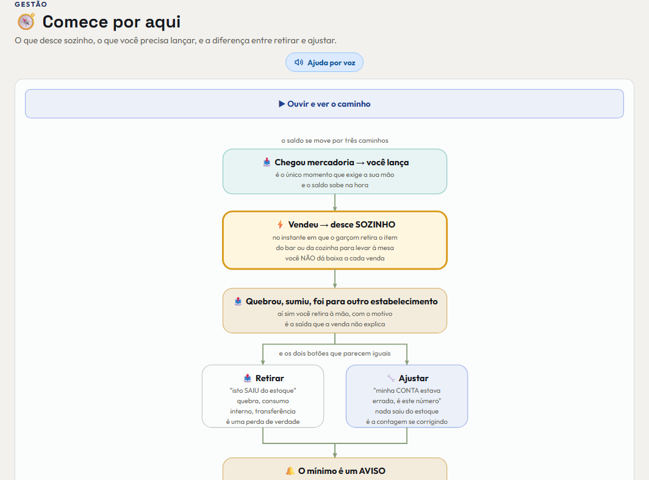649x480 pixels.
Task: Click the inbox icon next to Chegou mercadoria
Action: tap(267, 162)
